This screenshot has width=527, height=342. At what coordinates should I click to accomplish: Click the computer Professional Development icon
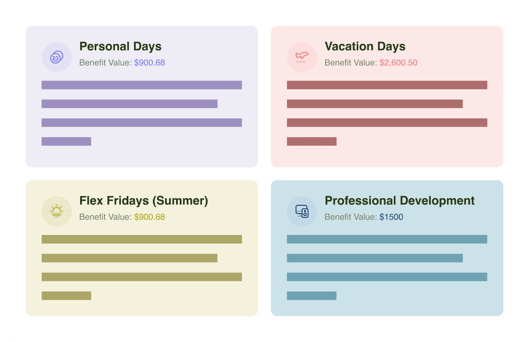click(x=302, y=212)
